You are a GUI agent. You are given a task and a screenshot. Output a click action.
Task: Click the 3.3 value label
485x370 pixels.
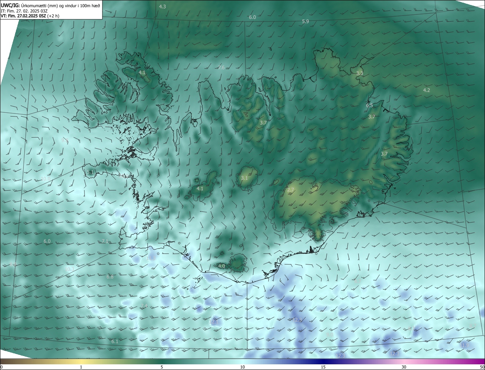[360, 73]
